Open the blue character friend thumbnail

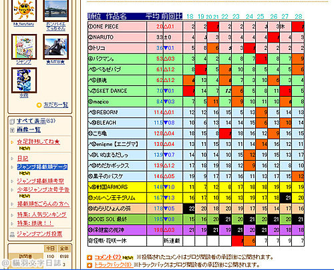(x=24, y=80)
